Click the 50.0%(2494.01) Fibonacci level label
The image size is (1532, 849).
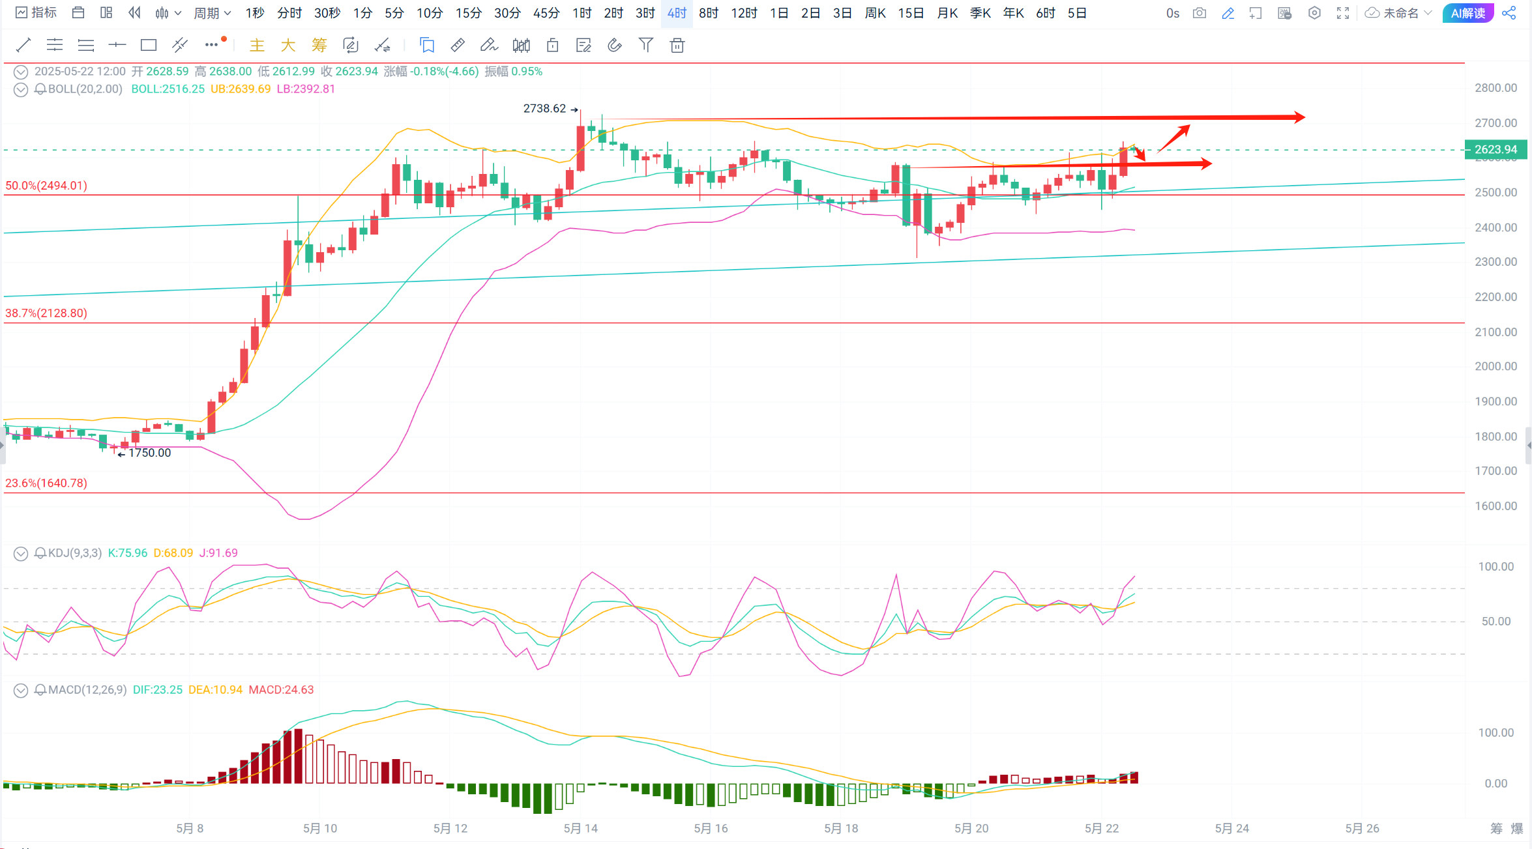tap(46, 186)
